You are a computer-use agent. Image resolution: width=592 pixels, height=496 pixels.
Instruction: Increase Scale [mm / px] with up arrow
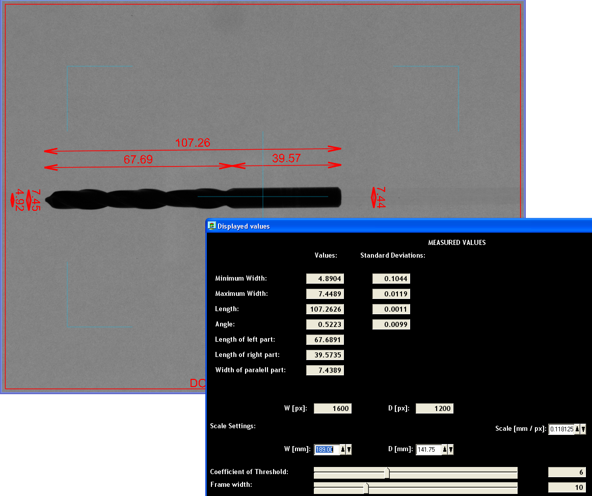click(x=577, y=429)
